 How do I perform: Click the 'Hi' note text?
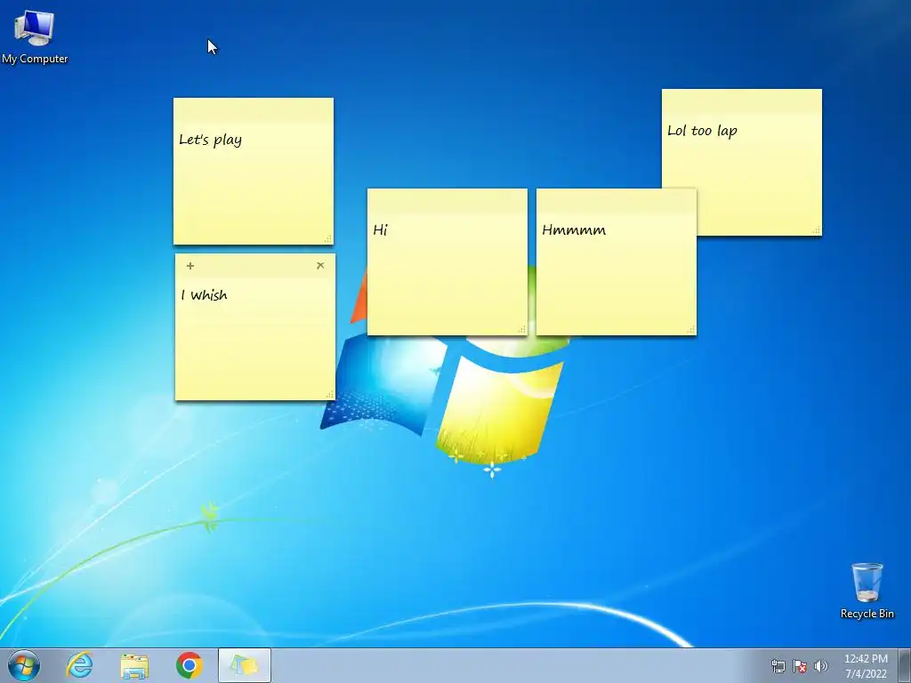coord(380,230)
